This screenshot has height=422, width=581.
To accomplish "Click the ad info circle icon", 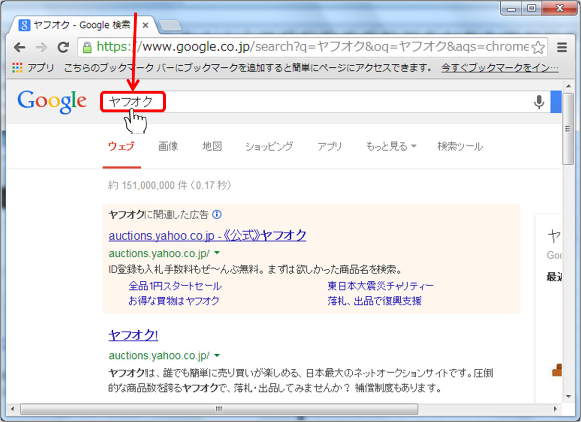I will point(217,215).
